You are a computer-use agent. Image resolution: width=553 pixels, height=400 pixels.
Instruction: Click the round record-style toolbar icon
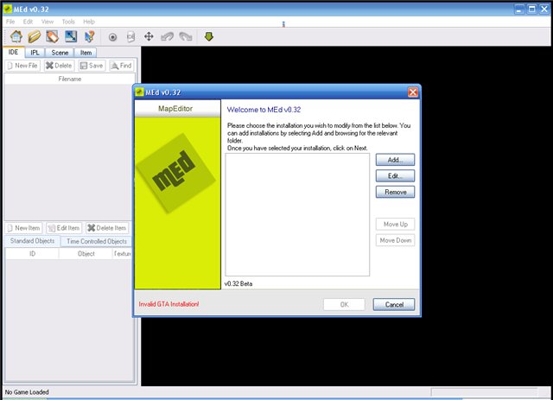[112, 36]
